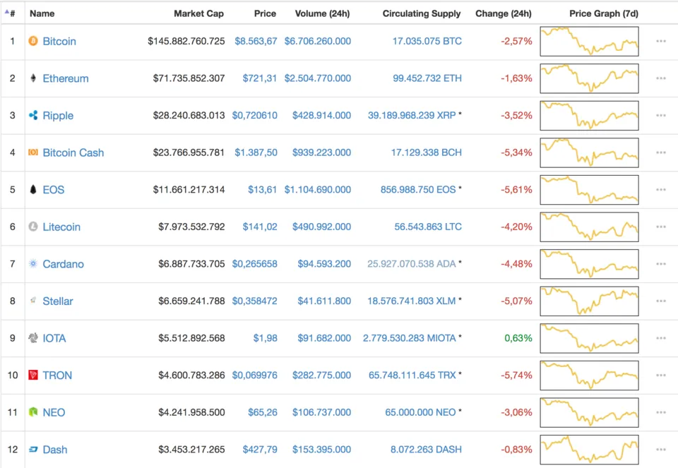The width and height of the screenshot is (678, 468).
Task: Click Litecoin change value -4,20%
Action: 516,227
